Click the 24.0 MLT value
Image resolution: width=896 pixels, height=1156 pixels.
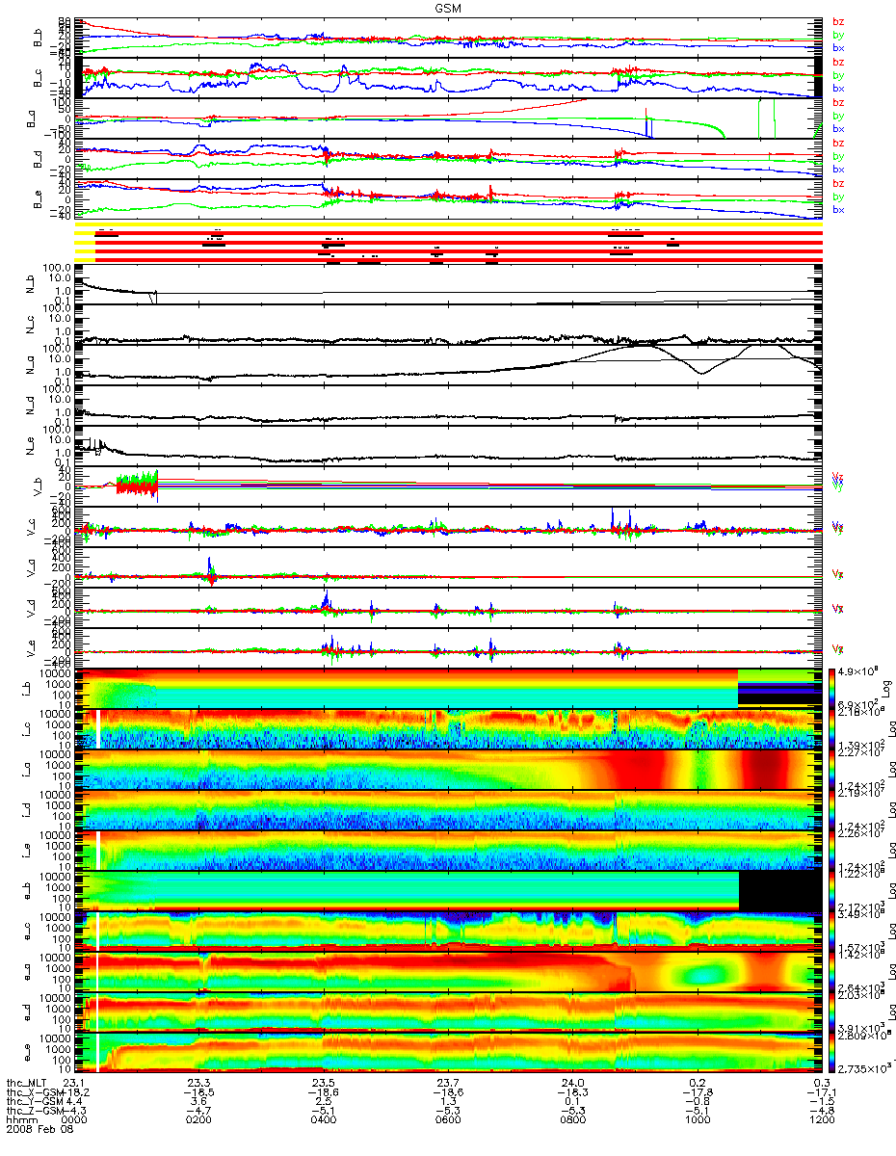573,1082
